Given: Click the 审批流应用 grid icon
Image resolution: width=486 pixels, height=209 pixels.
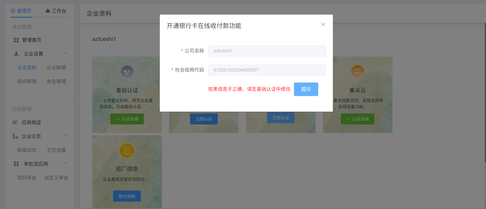Looking at the screenshot, I should (16, 164).
